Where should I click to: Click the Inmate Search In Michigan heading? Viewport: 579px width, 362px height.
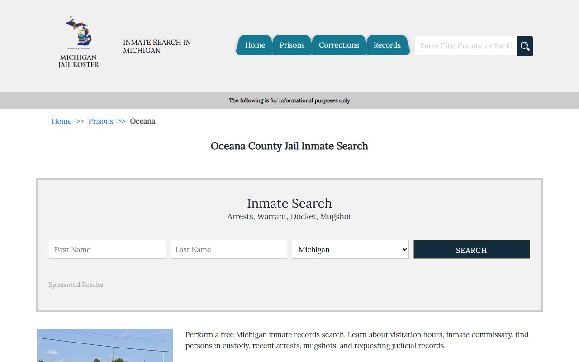(157, 46)
